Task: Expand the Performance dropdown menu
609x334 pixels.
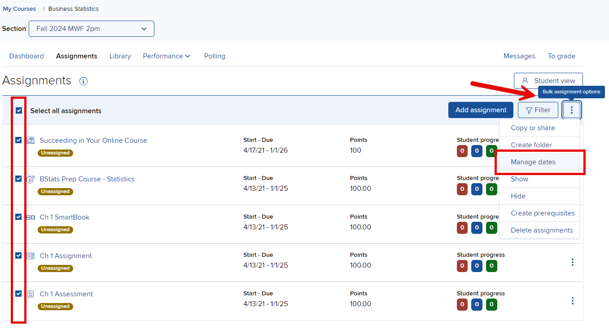Action: click(x=166, y=56)
